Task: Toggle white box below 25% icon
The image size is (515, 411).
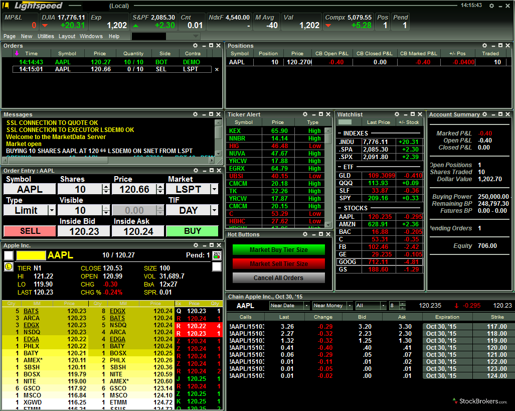Action: point(217,266)
